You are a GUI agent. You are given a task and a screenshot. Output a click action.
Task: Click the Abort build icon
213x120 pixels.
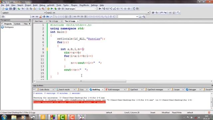coord(63,9)
